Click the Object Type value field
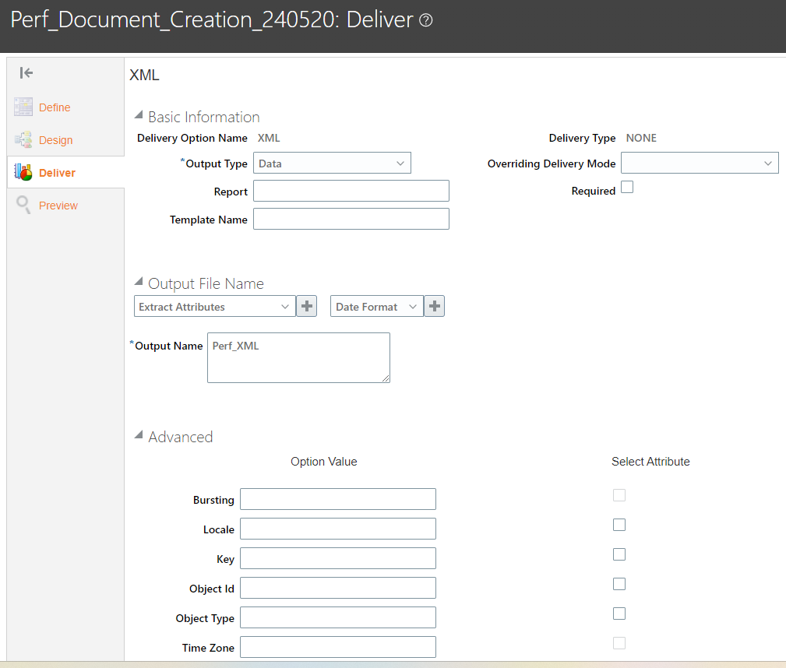This screenshot has width=786, height=668. 338,617
